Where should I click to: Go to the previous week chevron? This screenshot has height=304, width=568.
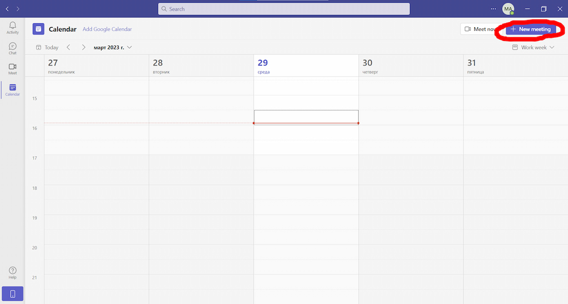[x=68, y=48]
